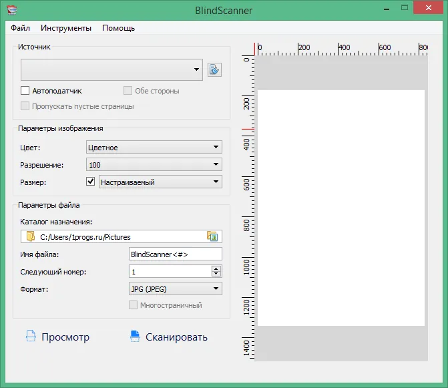This screenshot has width=448, height=388.
Task: Click the BlindScanner app icon in title bar
Action: [12, 10]
